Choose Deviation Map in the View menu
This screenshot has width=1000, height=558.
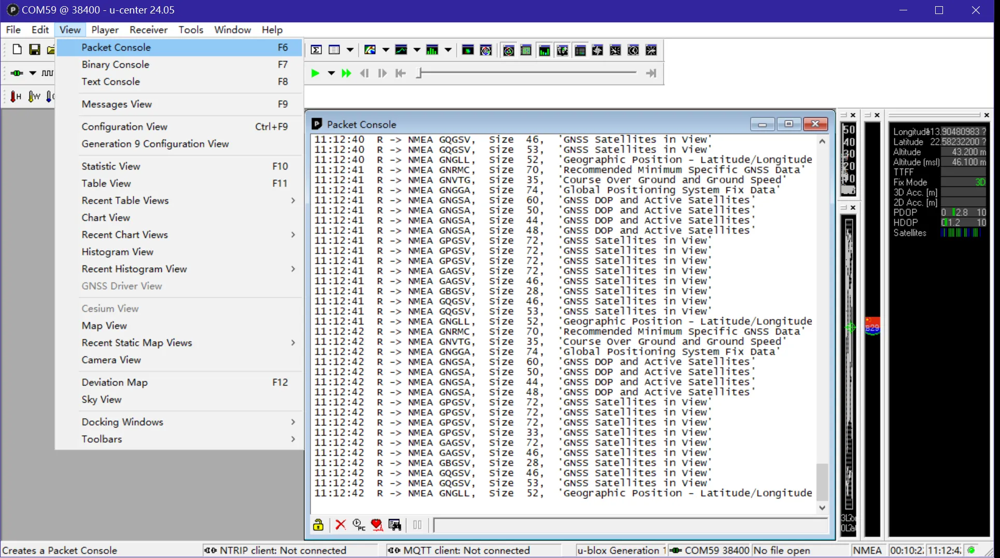[115, 382]
